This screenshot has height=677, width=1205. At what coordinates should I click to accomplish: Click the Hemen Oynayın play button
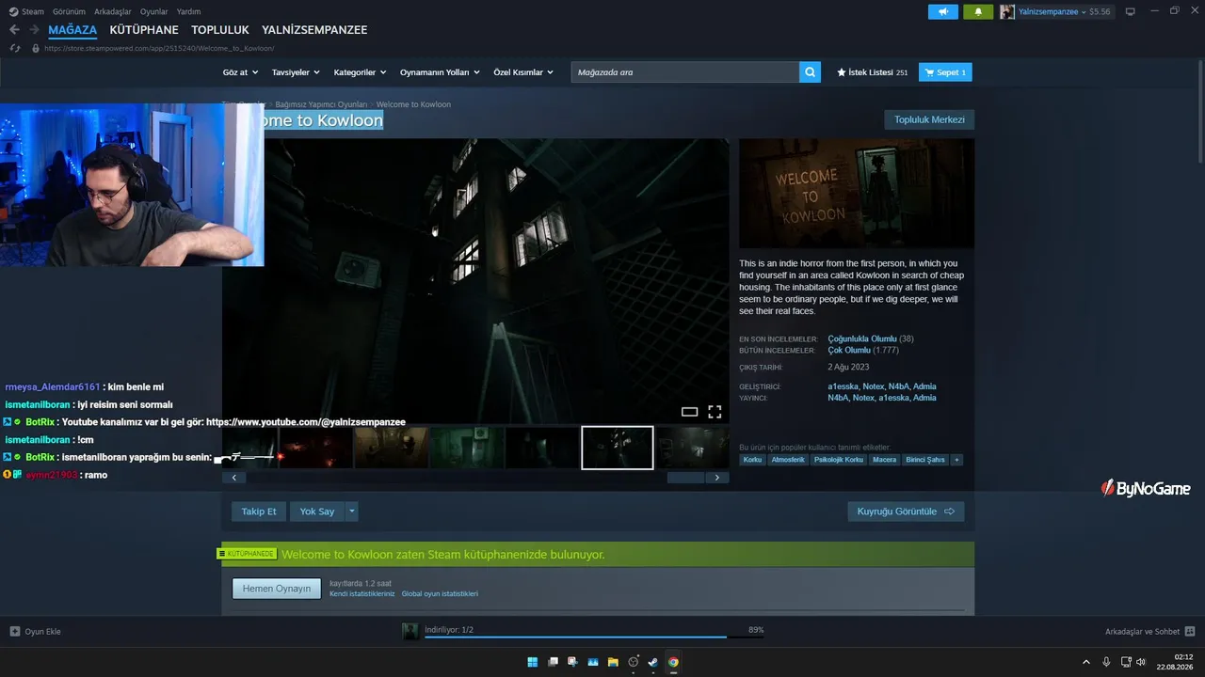277,589
